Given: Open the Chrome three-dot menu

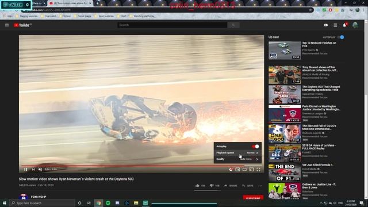Looking at the screenshot, I should (364, 10).
